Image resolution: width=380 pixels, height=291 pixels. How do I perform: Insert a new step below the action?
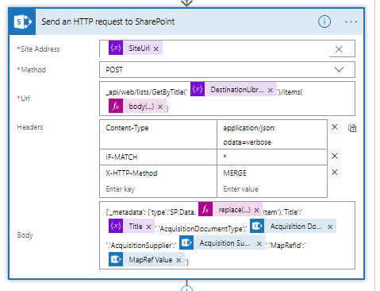click(186, 289)
